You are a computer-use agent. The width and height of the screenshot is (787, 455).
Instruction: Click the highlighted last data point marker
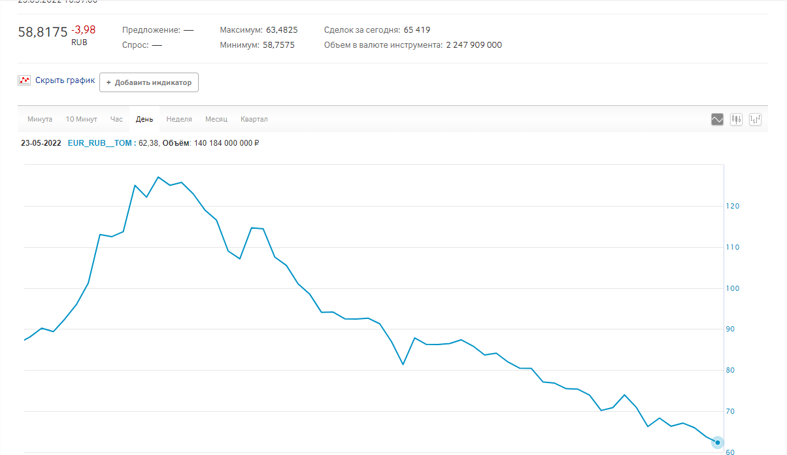coord(717,443)
